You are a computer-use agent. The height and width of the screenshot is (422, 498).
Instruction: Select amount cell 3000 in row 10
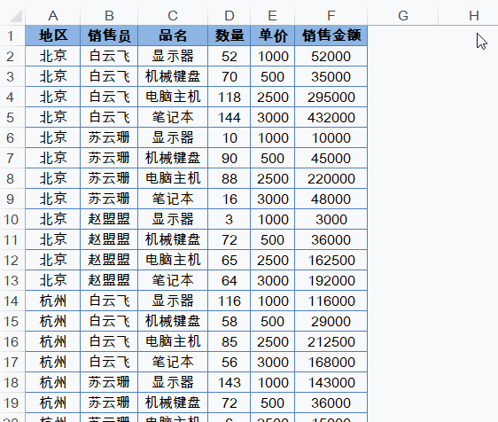pyautogui.click(x=331, y=219)
